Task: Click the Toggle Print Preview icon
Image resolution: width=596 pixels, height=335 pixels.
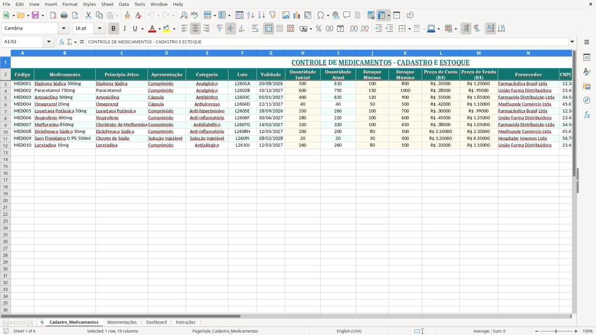Action: pos(74,15)
